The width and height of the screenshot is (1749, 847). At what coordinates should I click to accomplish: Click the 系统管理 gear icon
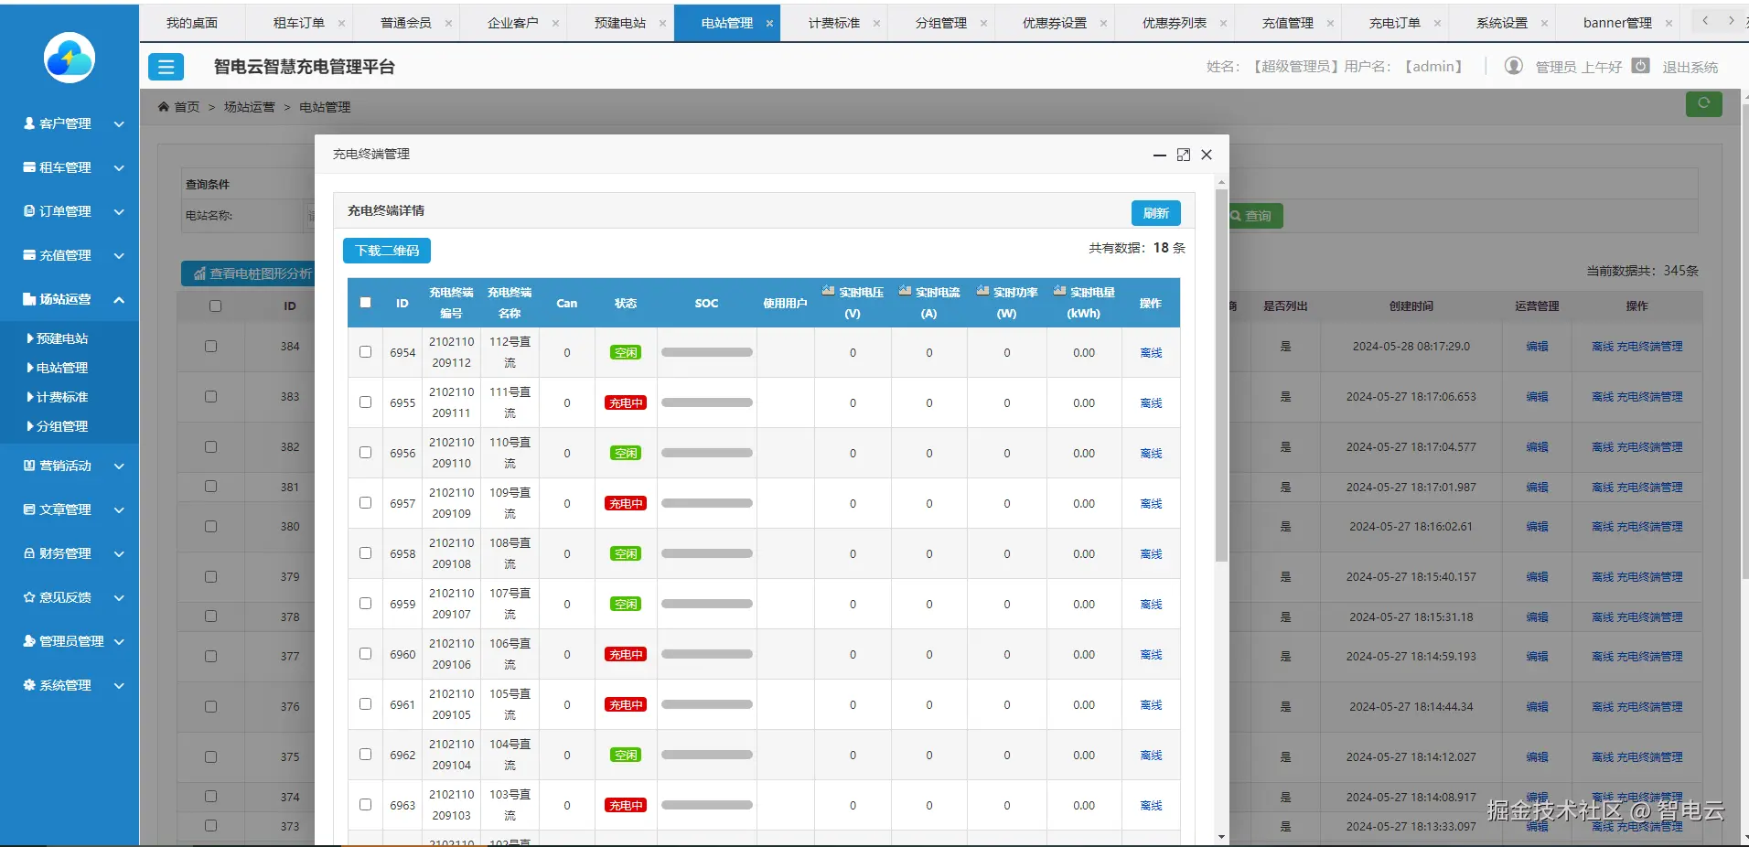[29, 684]
